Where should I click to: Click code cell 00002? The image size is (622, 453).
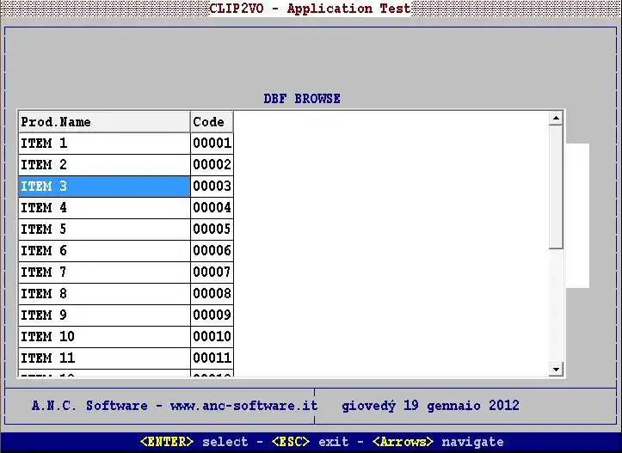tap(212, 164)
